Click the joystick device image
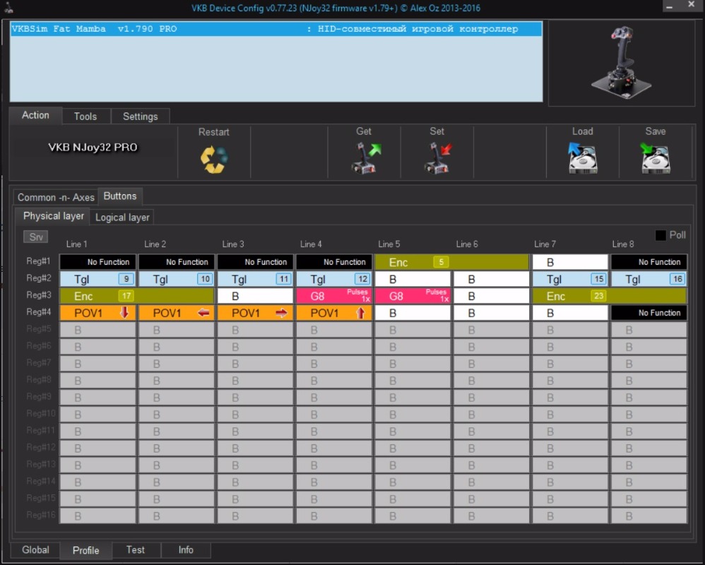Image resolution: width=705 pixels, height=565 pixels. [622, 63]
